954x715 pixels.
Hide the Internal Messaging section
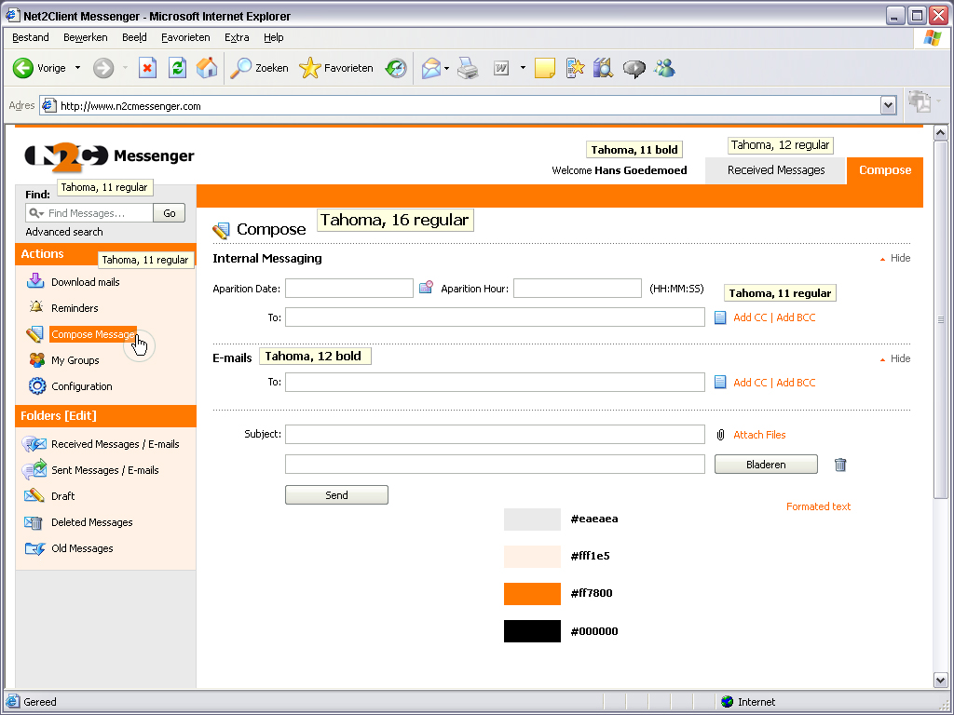895,259
